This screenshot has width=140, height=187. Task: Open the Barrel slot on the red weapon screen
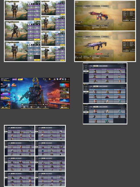(x=87, y=6)
